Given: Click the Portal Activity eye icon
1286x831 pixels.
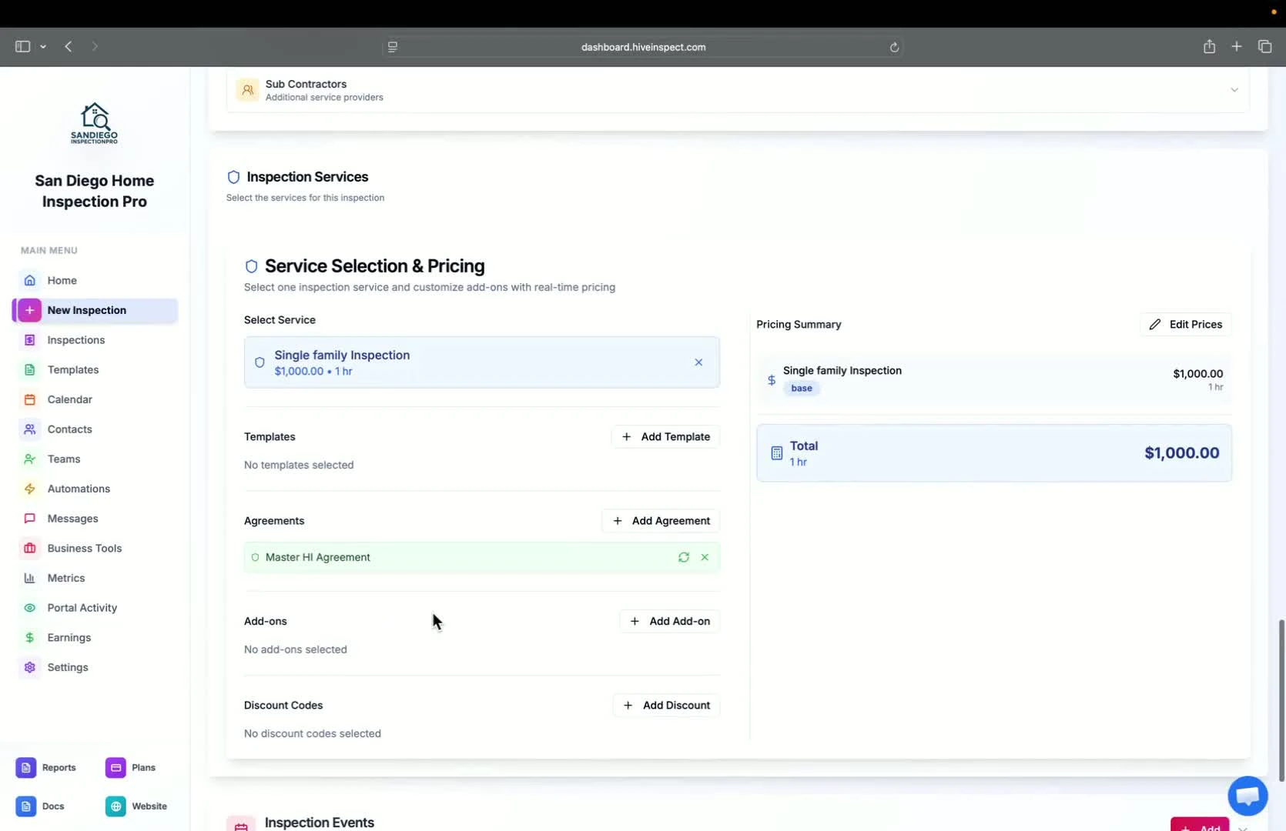Looking at the screenshot, I should [30, 608].
